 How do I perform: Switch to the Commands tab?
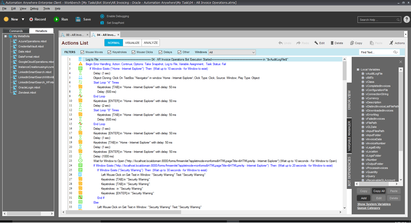[16, 31]
